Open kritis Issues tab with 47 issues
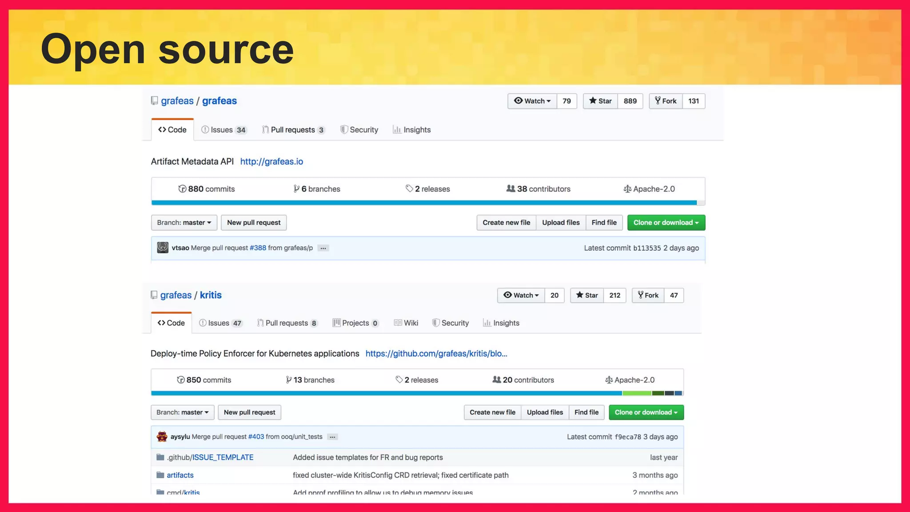The image size is (910, 512). (x=221, y=323)
